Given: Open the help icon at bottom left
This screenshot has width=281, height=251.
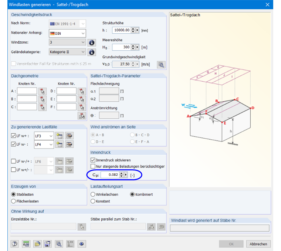Looking at the screenshot, I should coord(15,244).
